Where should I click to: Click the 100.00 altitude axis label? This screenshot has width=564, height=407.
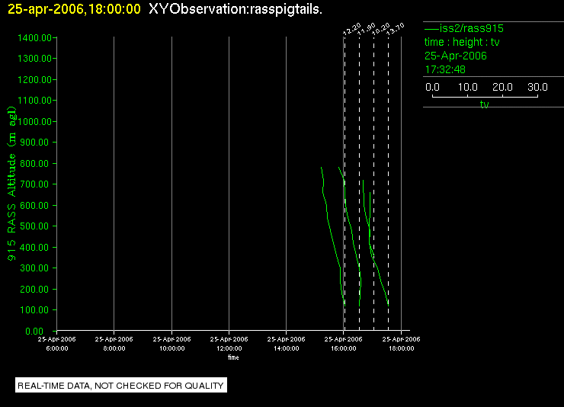tap(34, 310)
